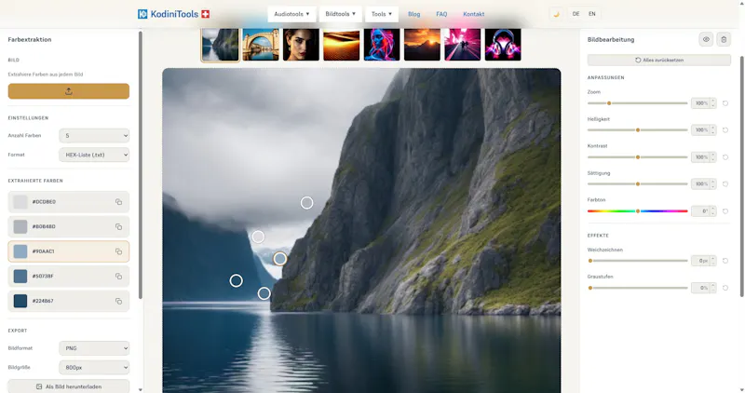Click the Zoom percentage input field

[x=703, y=103]
